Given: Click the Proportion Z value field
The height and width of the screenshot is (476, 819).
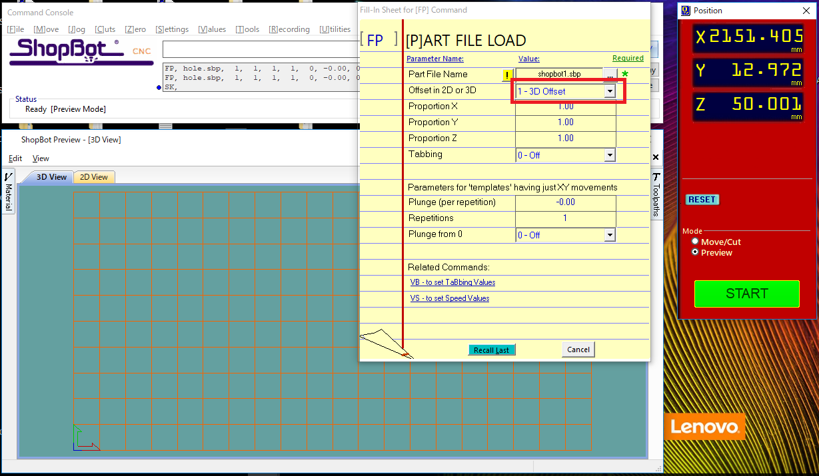Looking at the screenshot, I should coord(566,138).
